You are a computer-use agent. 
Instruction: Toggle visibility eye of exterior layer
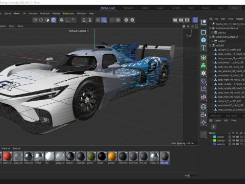click(234, 144)
